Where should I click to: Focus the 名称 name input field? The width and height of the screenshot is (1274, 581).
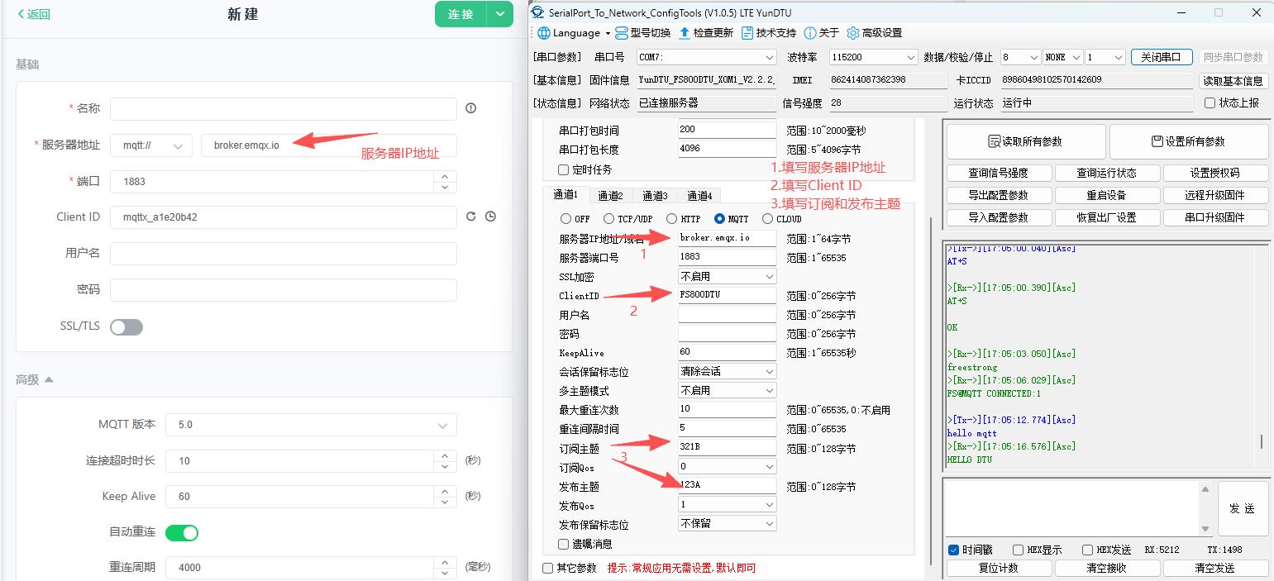point(284,109)
